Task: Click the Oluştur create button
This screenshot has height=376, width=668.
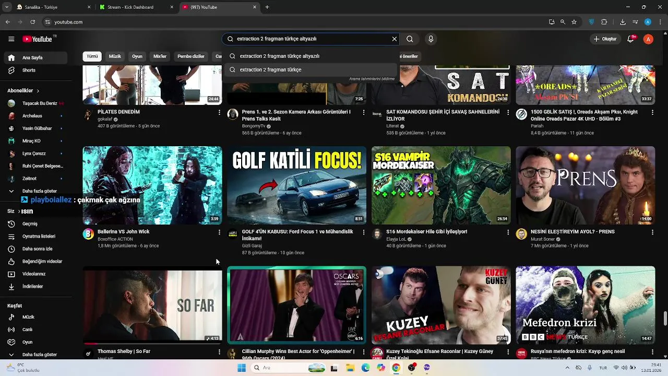Action: (x=605, y=39)
